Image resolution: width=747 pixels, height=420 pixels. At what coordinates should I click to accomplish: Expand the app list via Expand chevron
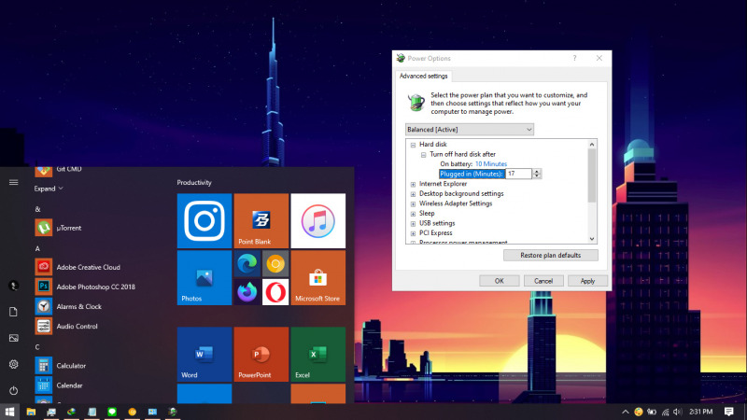[49, 189]
